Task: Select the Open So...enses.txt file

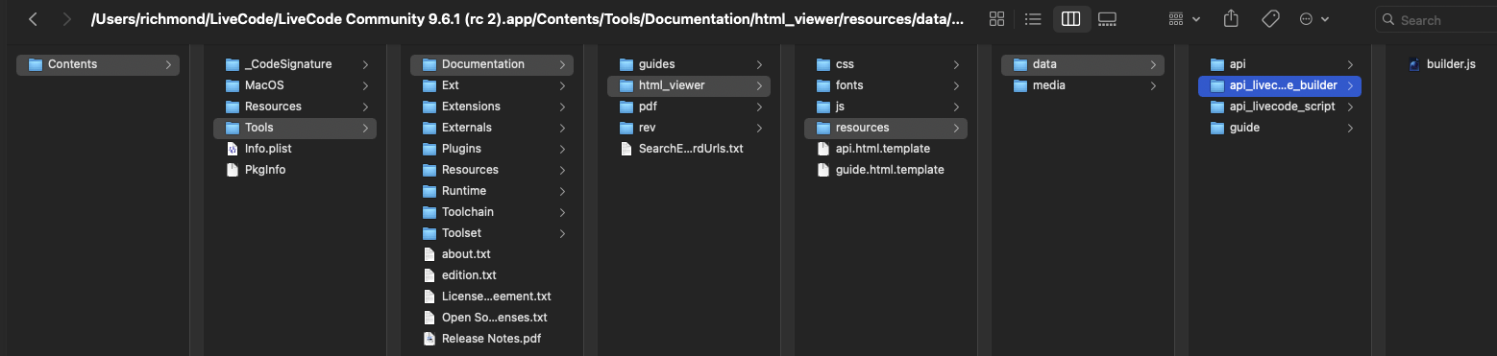Action: (x=492, y=318)
